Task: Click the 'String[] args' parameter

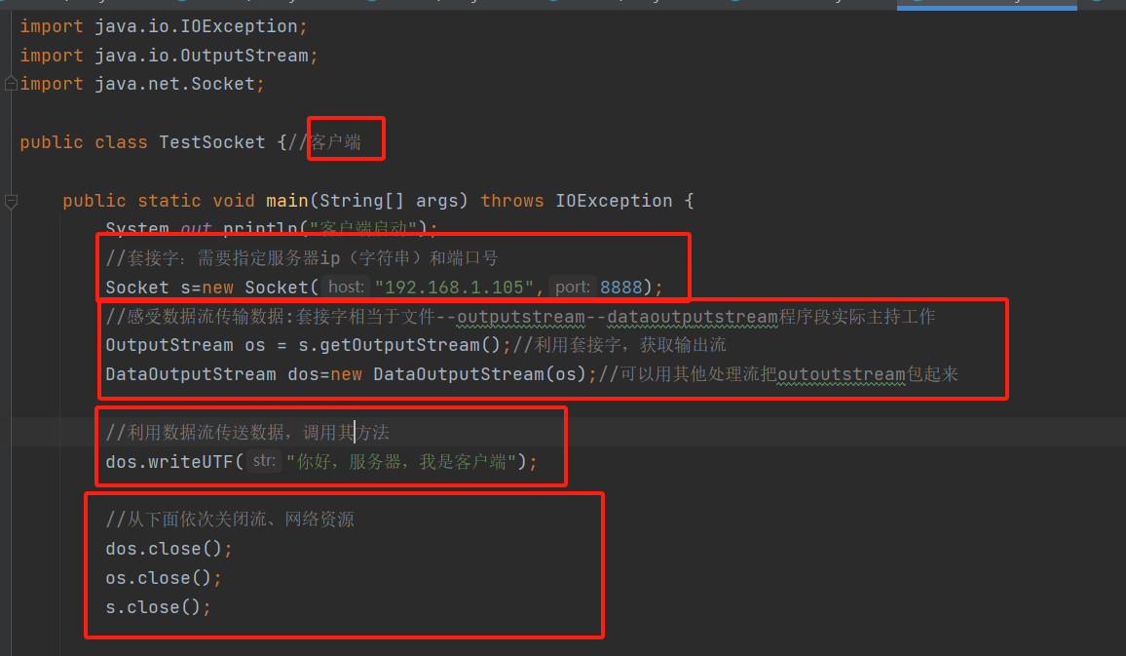Action: (389, 201)
